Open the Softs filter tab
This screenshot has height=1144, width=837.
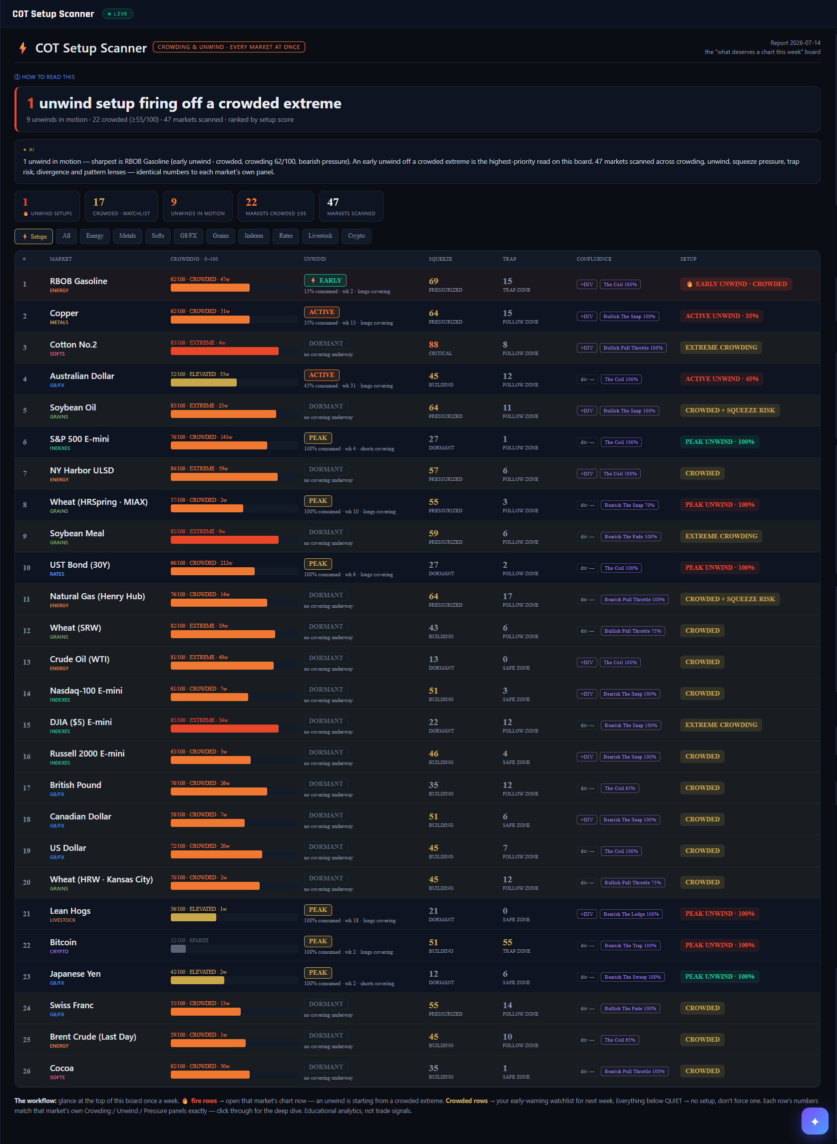click(x=158, y=237)
